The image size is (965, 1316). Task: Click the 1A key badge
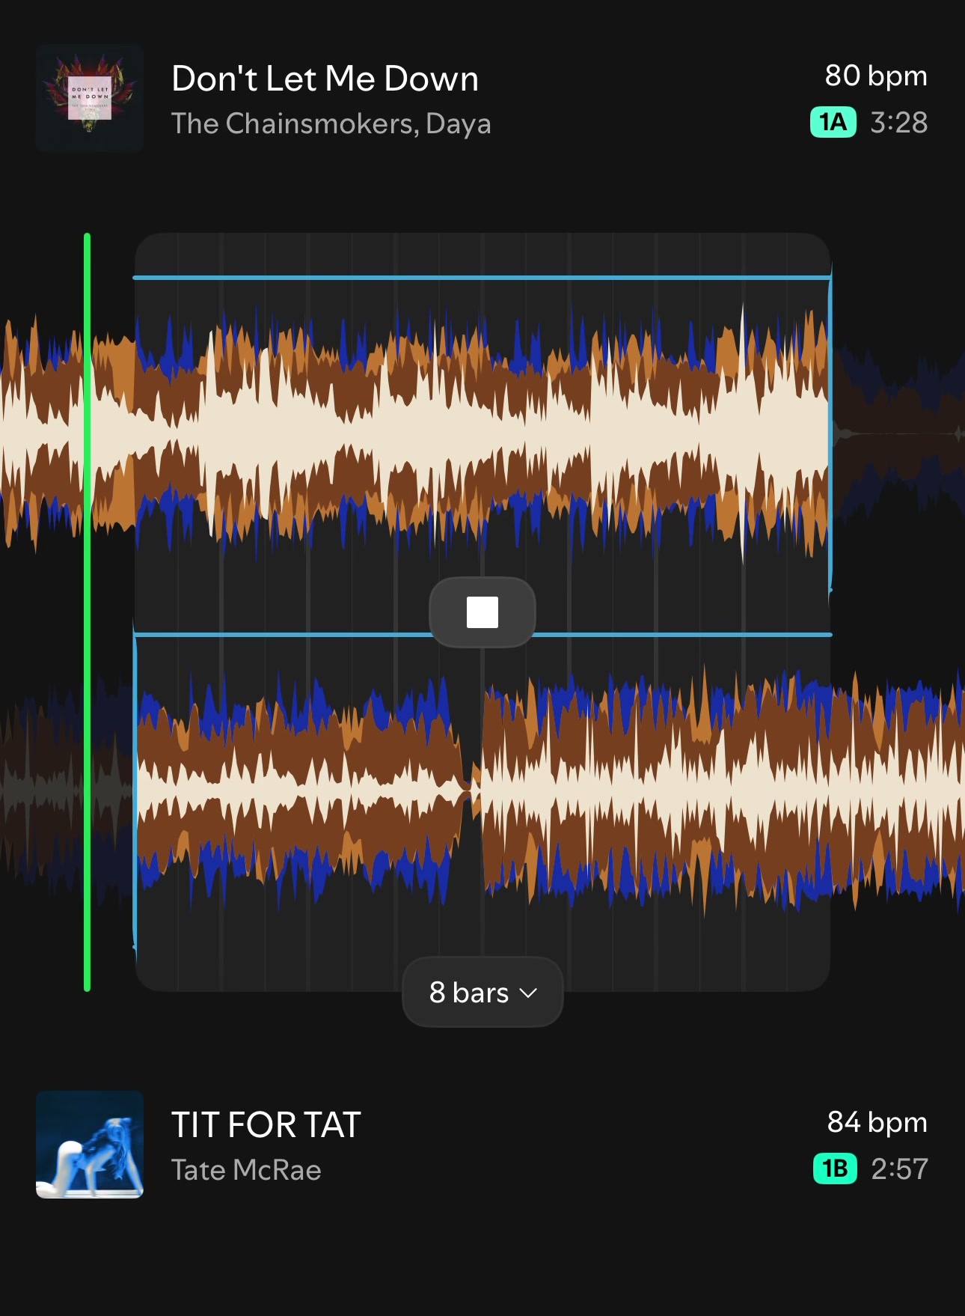(x=833, y=122)
